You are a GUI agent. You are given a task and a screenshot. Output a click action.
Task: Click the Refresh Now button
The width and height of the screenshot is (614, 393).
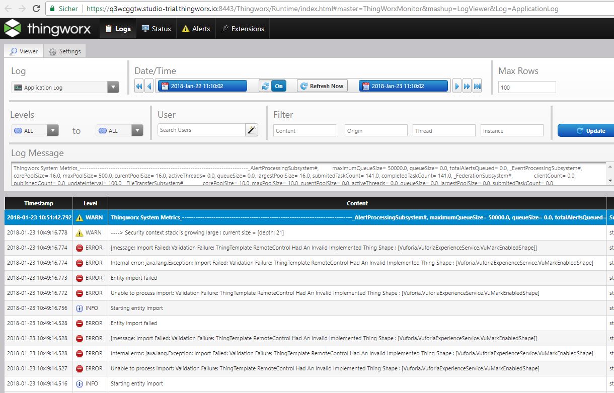coord(322,86)
